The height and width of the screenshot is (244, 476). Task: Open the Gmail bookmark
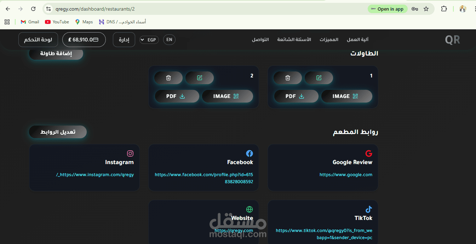pos(30,22)
